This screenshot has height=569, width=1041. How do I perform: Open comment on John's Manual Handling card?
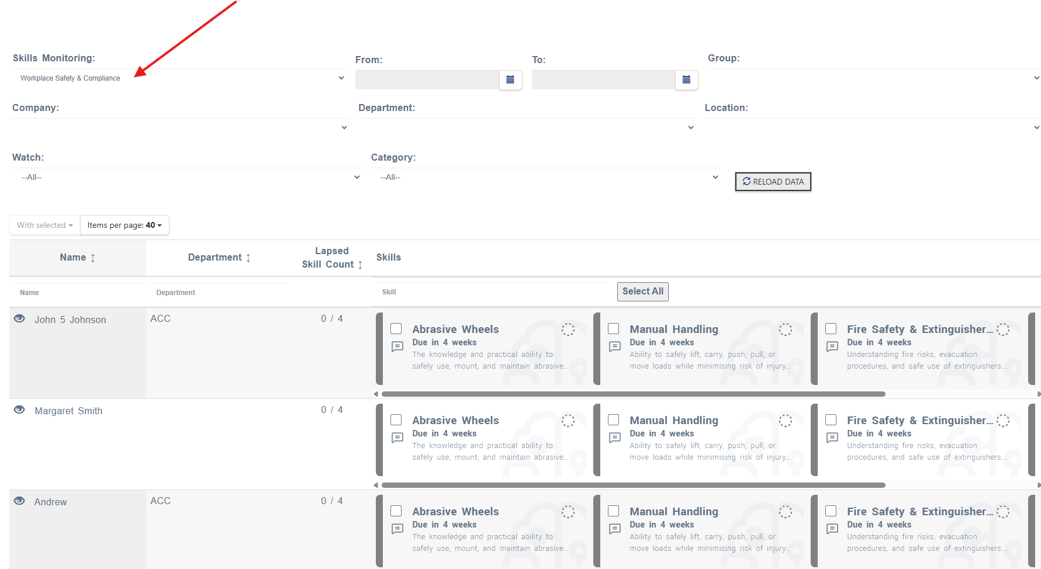point(615,347)
